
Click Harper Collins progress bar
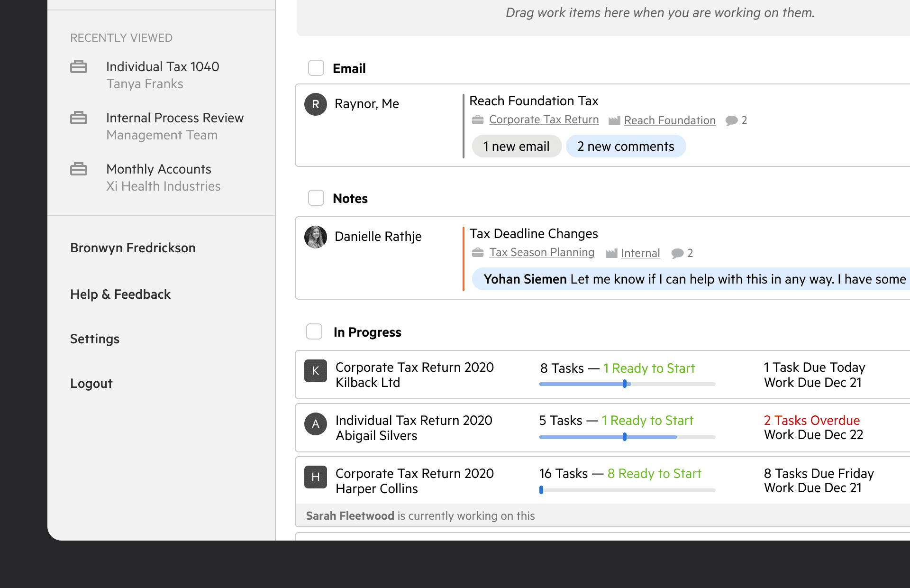pos(627,490)
